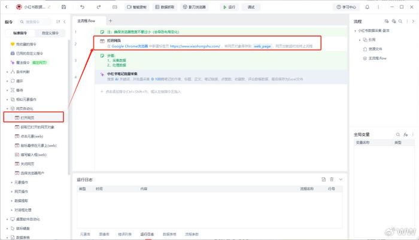Viewport: 419px width, 240px height.
Task: Switch to the 自定义指令 tab
Action: click(50, 33)
